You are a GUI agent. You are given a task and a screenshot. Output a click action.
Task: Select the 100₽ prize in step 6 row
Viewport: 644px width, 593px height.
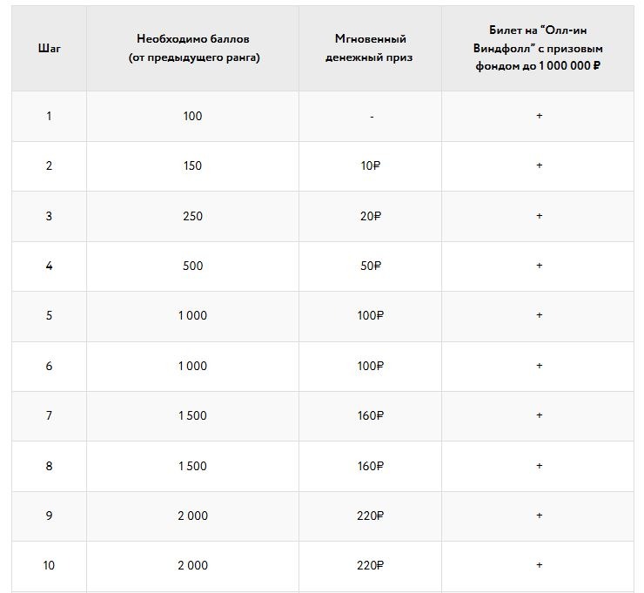pyautogui.click(x=371, y=366)
